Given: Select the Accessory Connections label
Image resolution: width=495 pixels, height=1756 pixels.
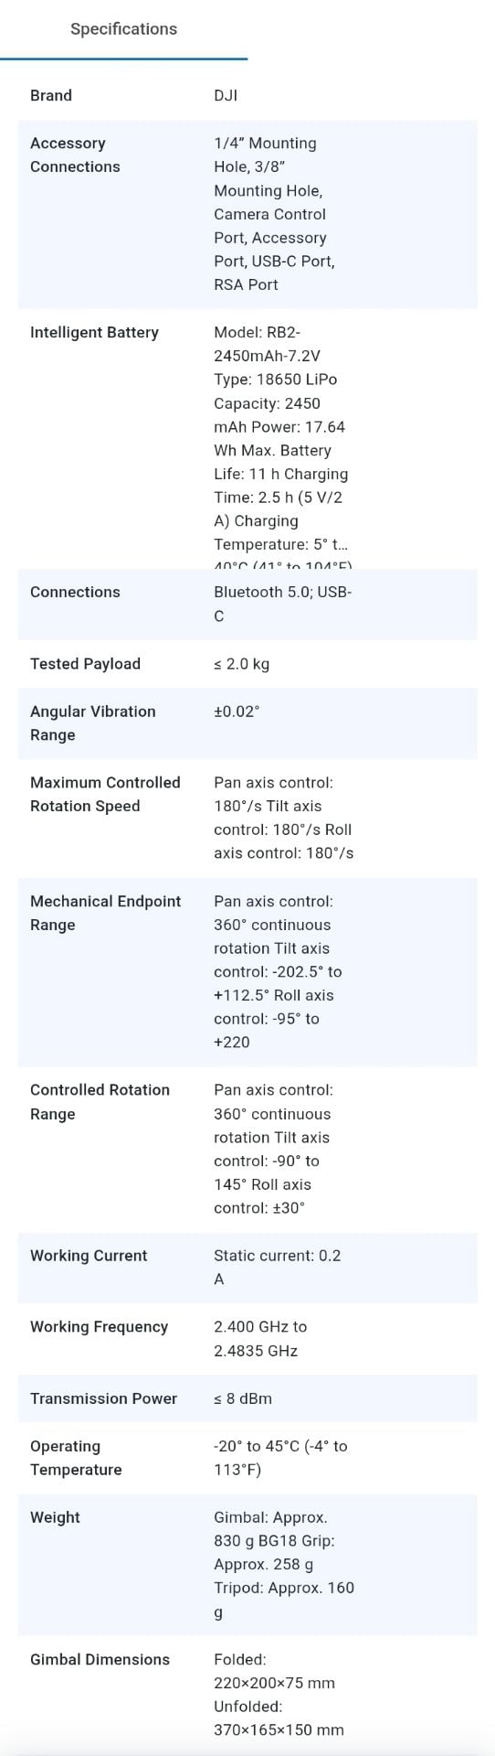Looking at the screenshot, I should click(x=75, y=155).
